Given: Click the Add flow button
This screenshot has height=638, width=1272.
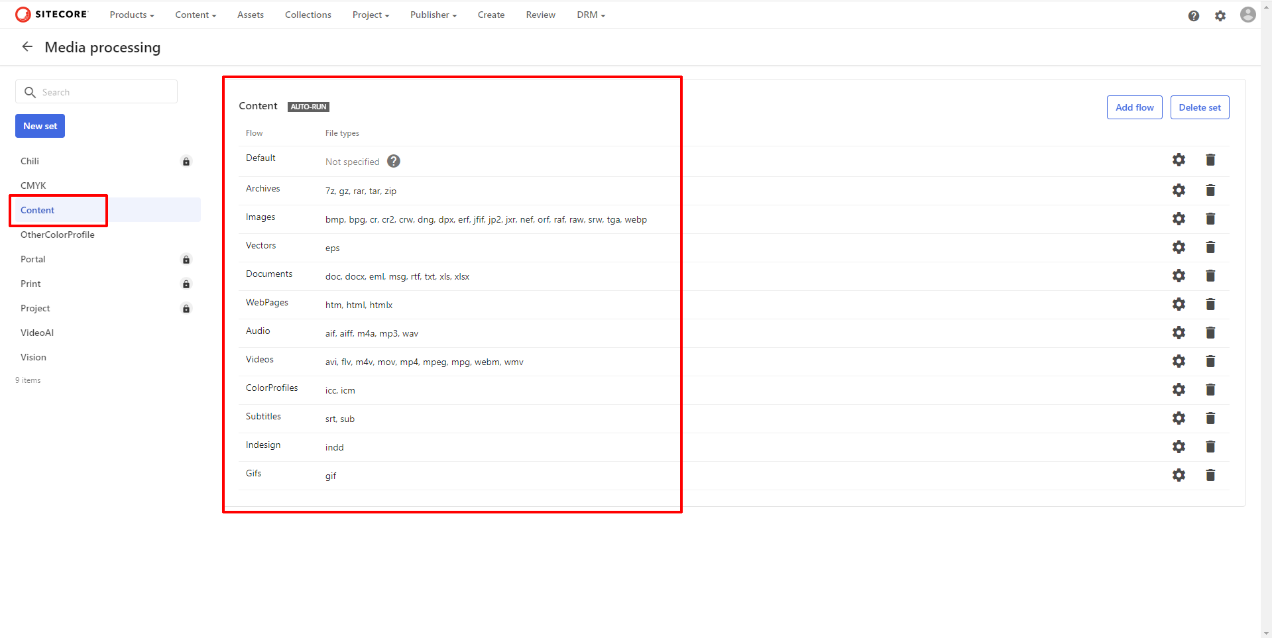Looking at the screenshot, I should click(x=1135, y=107).
